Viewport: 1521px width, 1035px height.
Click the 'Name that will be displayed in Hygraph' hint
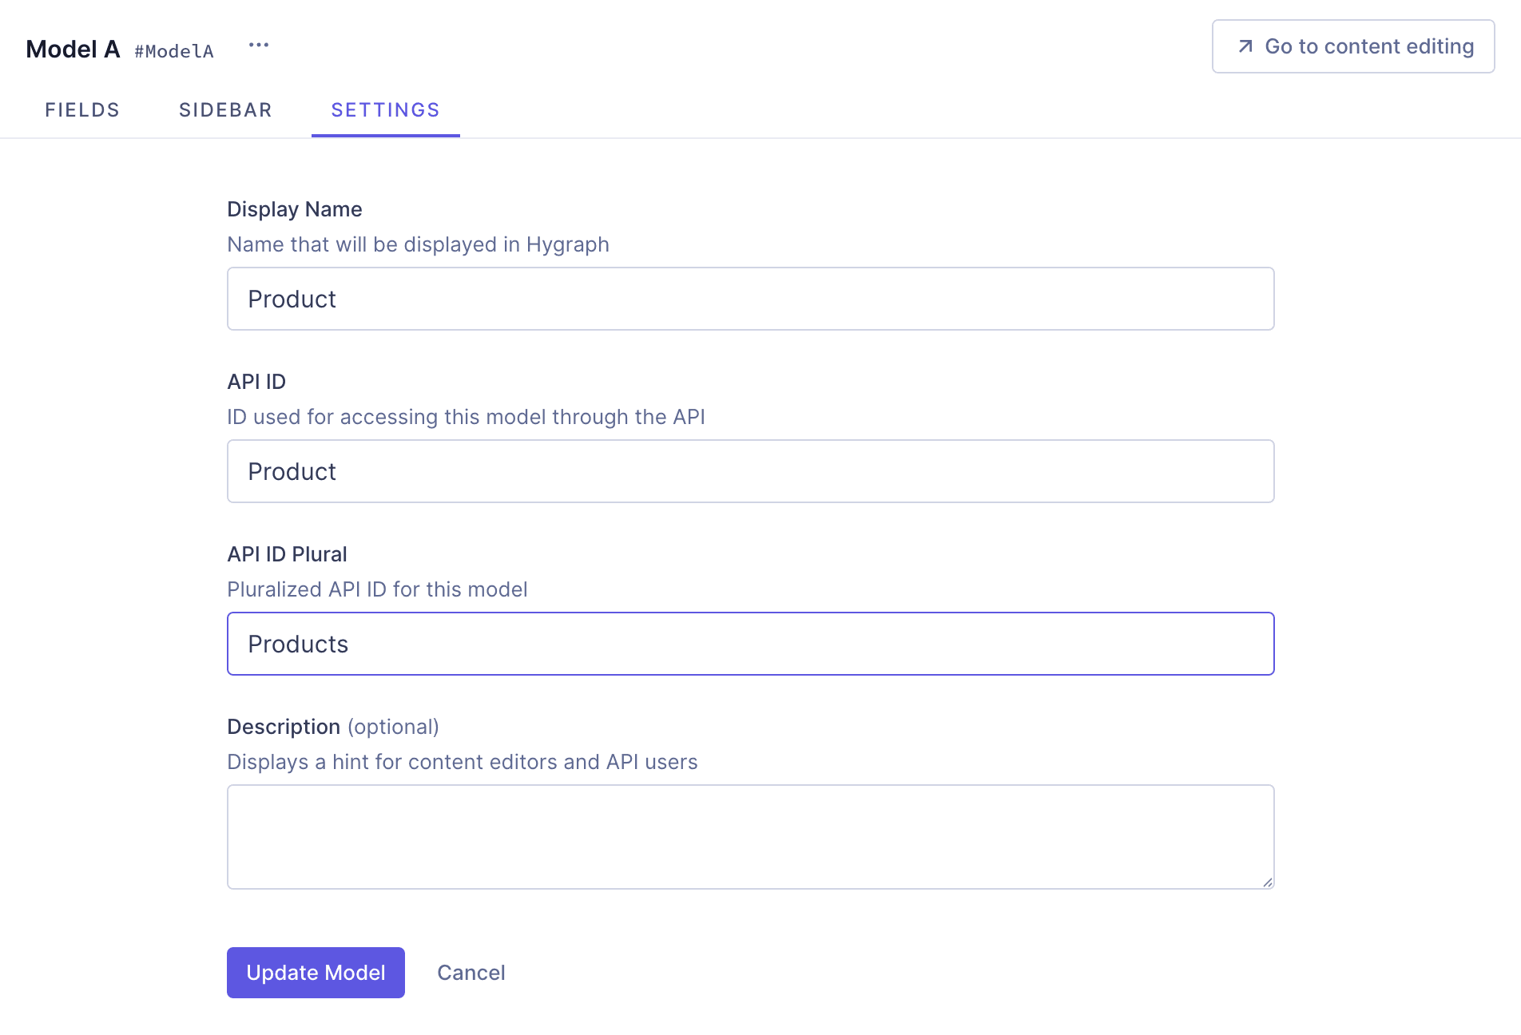click(x=418, y=244)
